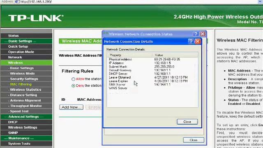Image resolution: width=263 pixels, height=148 pixels.
Task: Click the Internet Explorer page icon in address bar
Action: (17, 2)
